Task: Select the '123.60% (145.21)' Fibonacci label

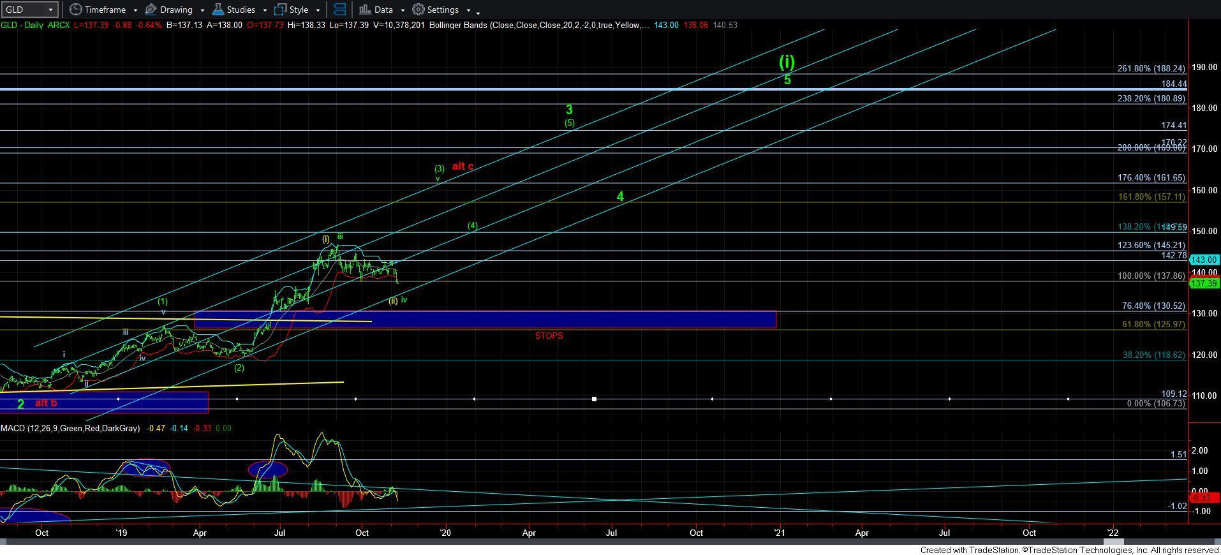Action: [1151, 245]
